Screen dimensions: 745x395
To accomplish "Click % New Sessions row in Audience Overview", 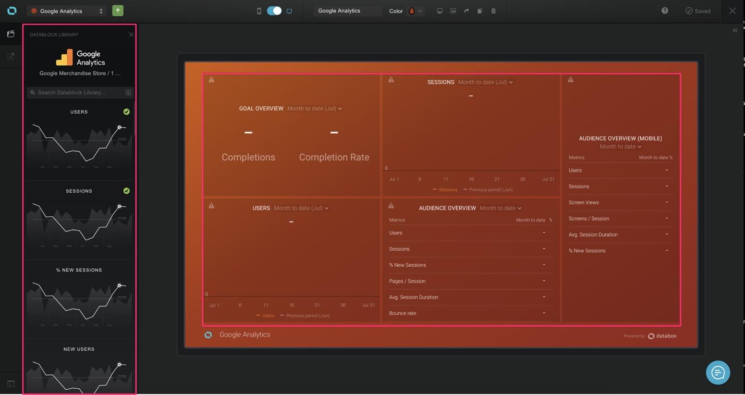I will [x=470, y=265].
